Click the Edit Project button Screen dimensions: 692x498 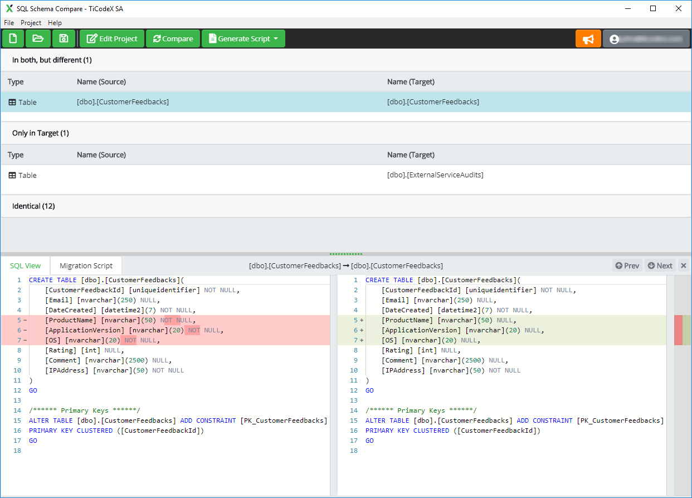[x=112, y=38]
